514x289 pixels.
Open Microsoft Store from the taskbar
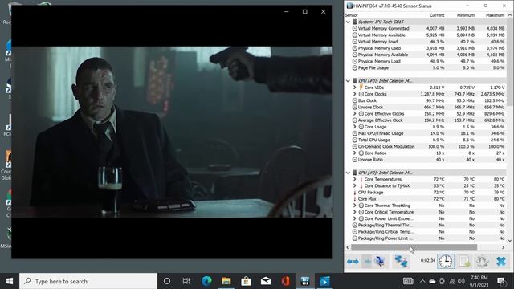click(246, 281)
